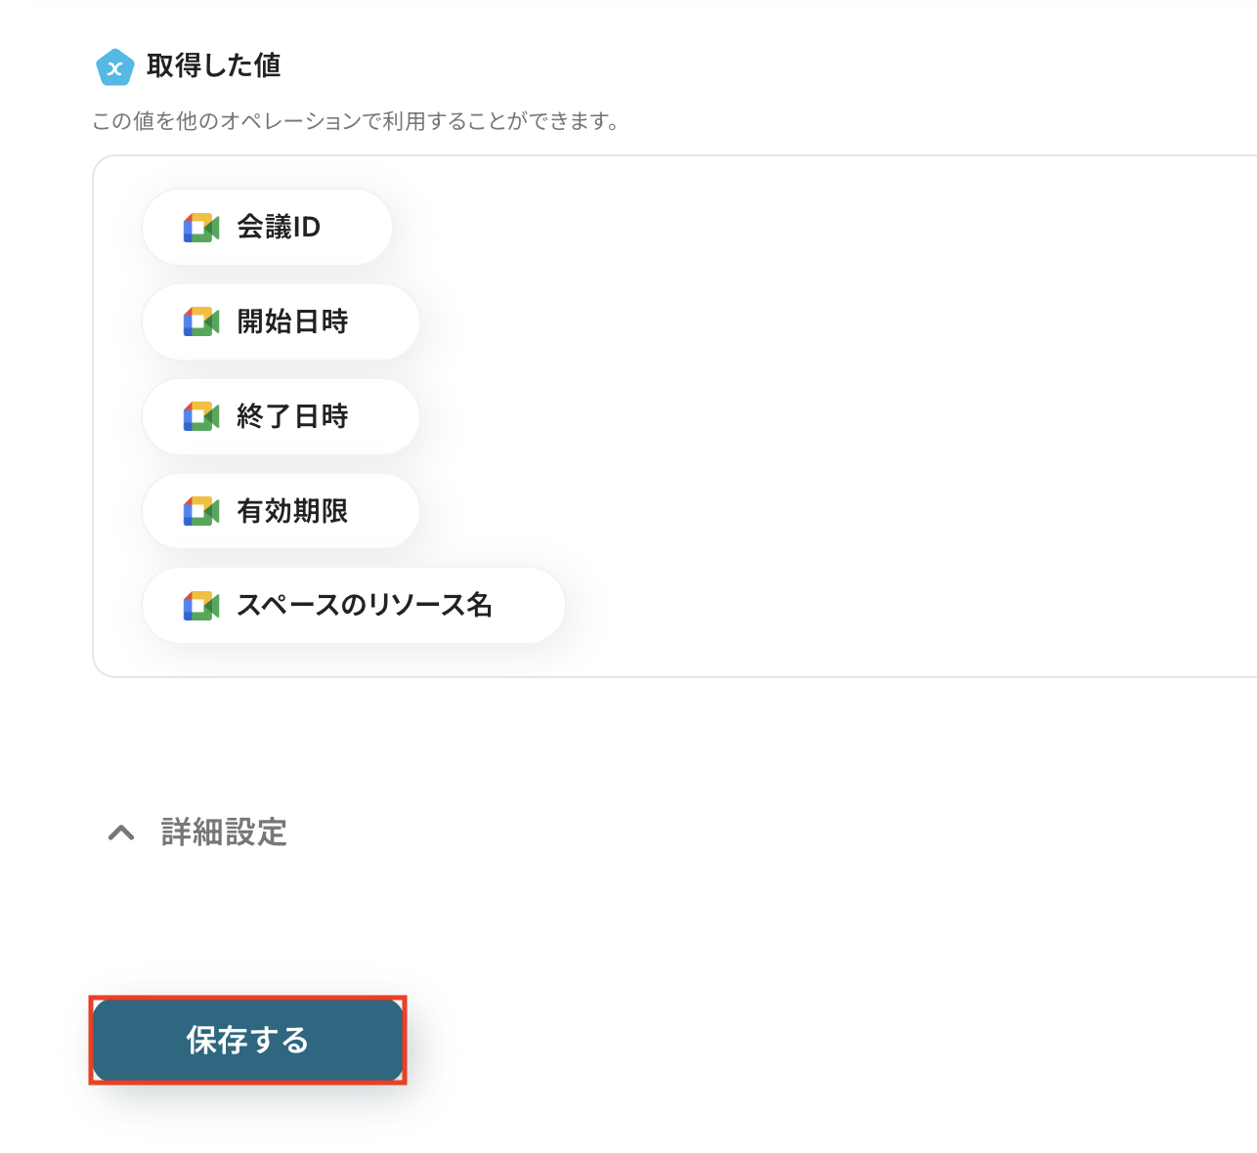Click the Google Meet icon on 会議ID chip
This screenshot has height=1153, width=1257.
point(201,228)
